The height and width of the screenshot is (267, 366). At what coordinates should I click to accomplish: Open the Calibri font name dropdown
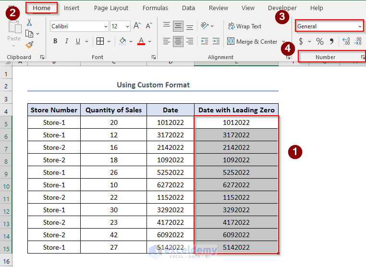pos(105,26)
